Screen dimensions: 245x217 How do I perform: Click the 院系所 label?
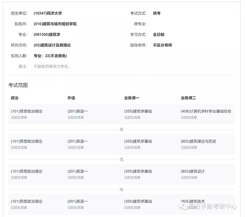click(x=21, y=24)
